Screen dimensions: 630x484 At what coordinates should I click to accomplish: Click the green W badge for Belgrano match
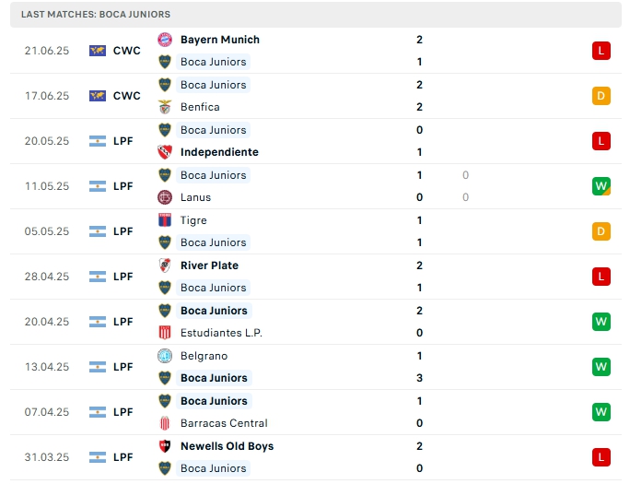601,367
